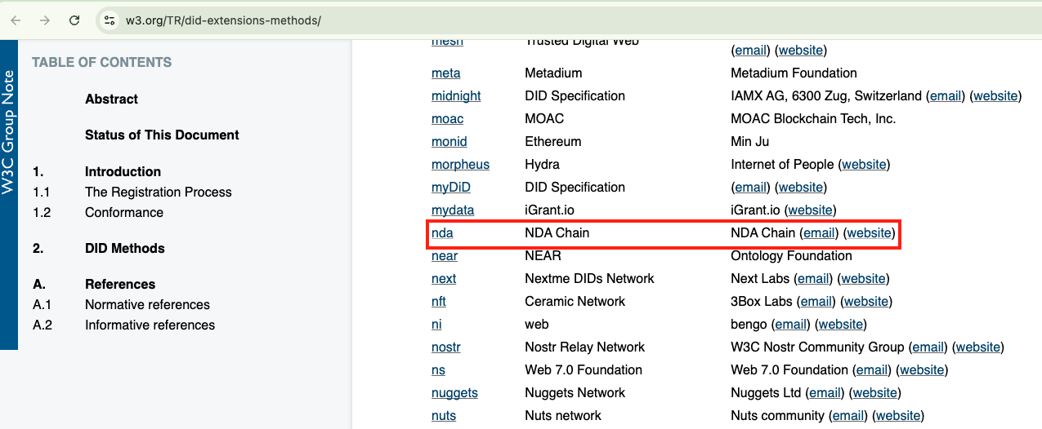
Task: Click the 3Box Labs email link
Action: click(x=816, y=301)
